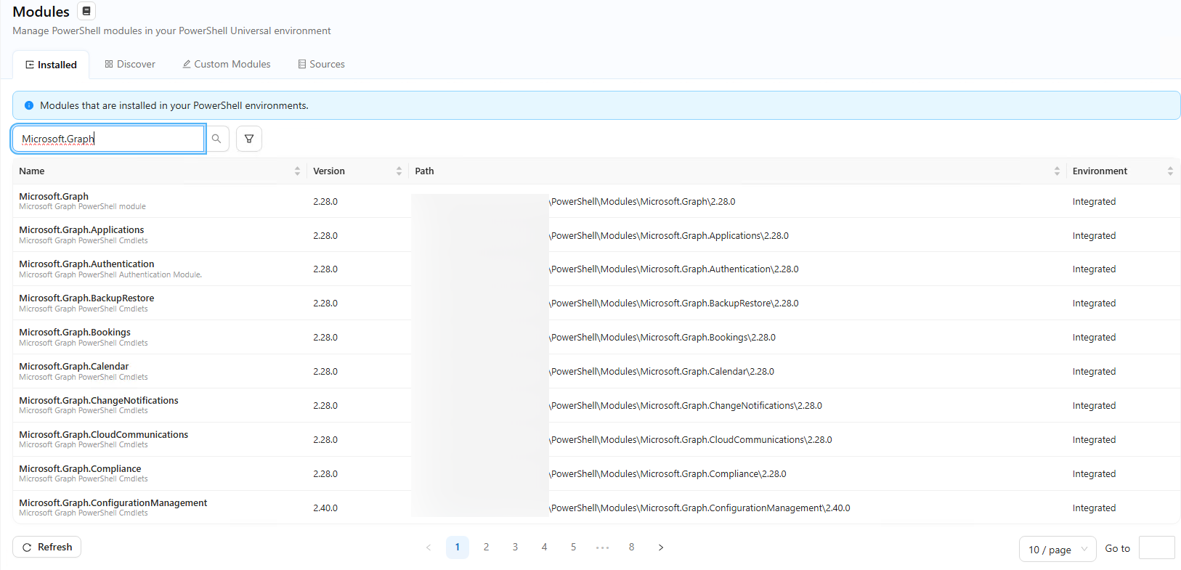Screen dimensions: 1181x570
Task: Click the Refresh button
Action: pos(47,547)
